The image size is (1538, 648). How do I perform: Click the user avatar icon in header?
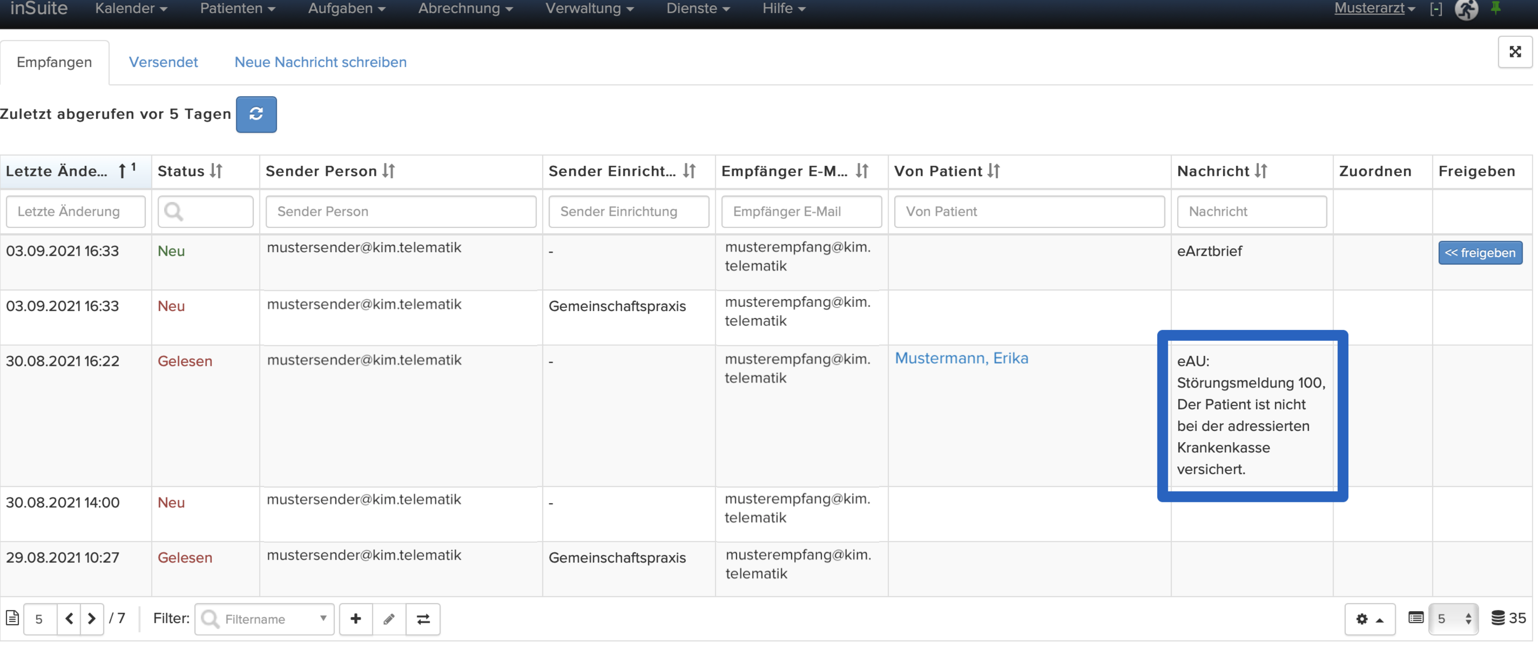1466,9
